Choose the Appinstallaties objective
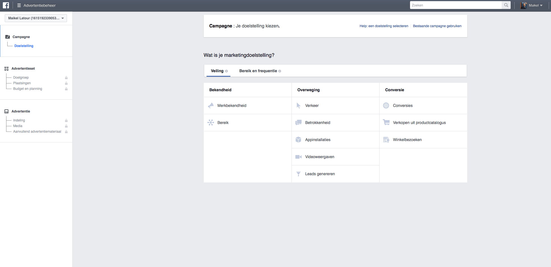Viewport: 551px width, 267px height. coord(335,140)
